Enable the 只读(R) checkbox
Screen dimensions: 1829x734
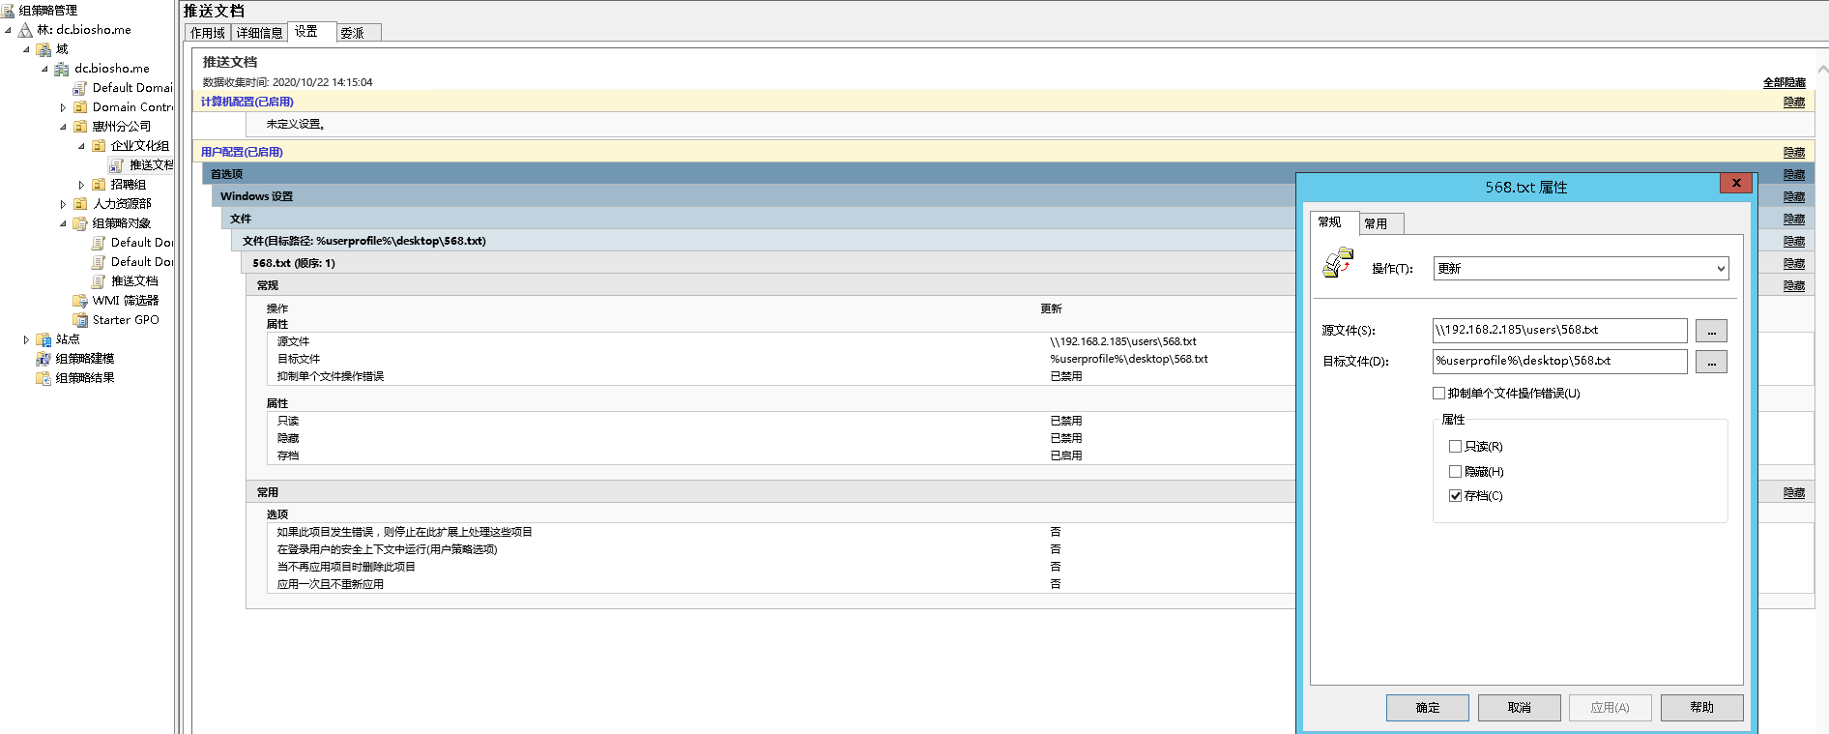[x=1455, y=447]
